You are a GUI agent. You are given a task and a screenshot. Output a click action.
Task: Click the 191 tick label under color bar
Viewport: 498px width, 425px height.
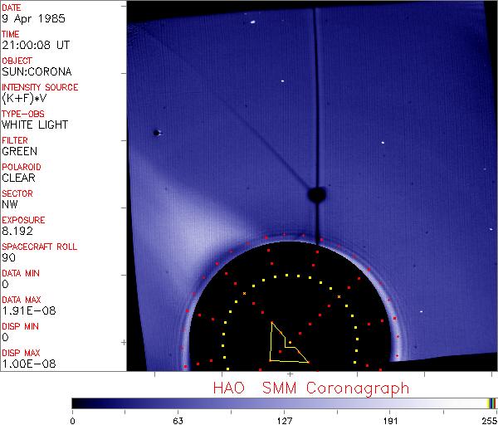pyautogui.click(x=391, y=419)
